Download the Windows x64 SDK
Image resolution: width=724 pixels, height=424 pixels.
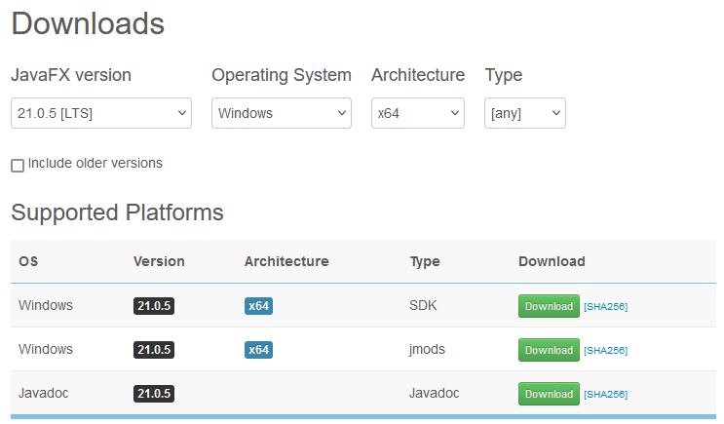pyautogui.click(x=549, y=306)
